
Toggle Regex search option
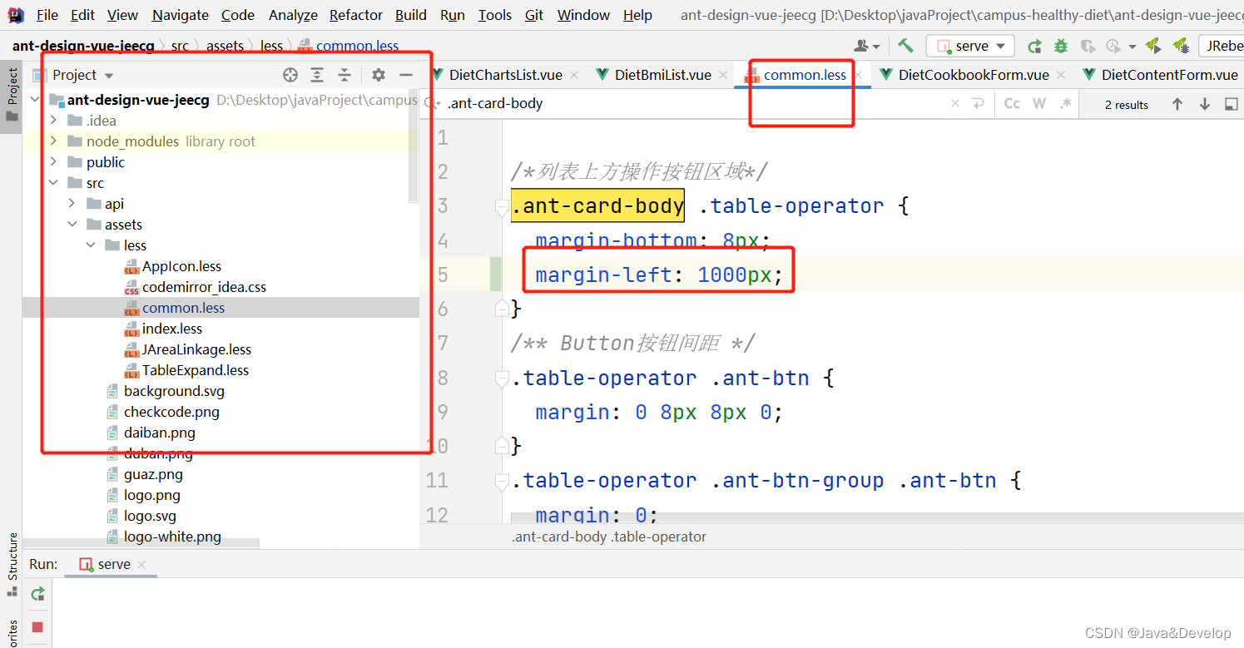[x=1066, y=104]
